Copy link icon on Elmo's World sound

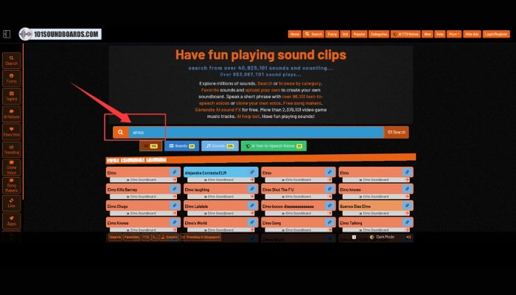click(252, 222)
